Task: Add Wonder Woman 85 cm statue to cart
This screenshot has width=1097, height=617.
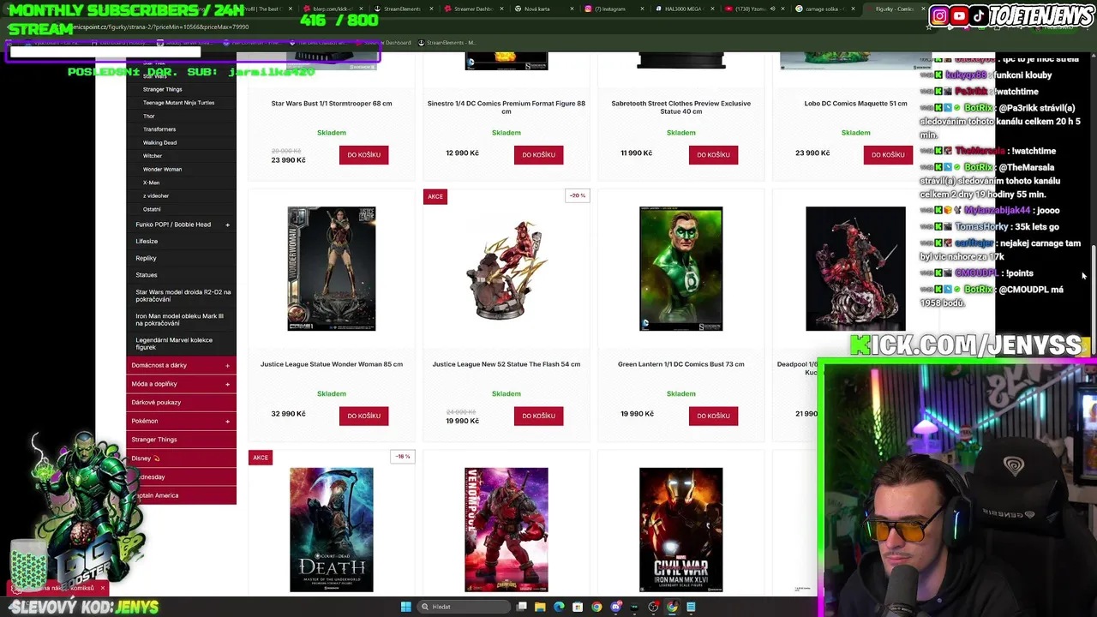Action: (363, 416)
